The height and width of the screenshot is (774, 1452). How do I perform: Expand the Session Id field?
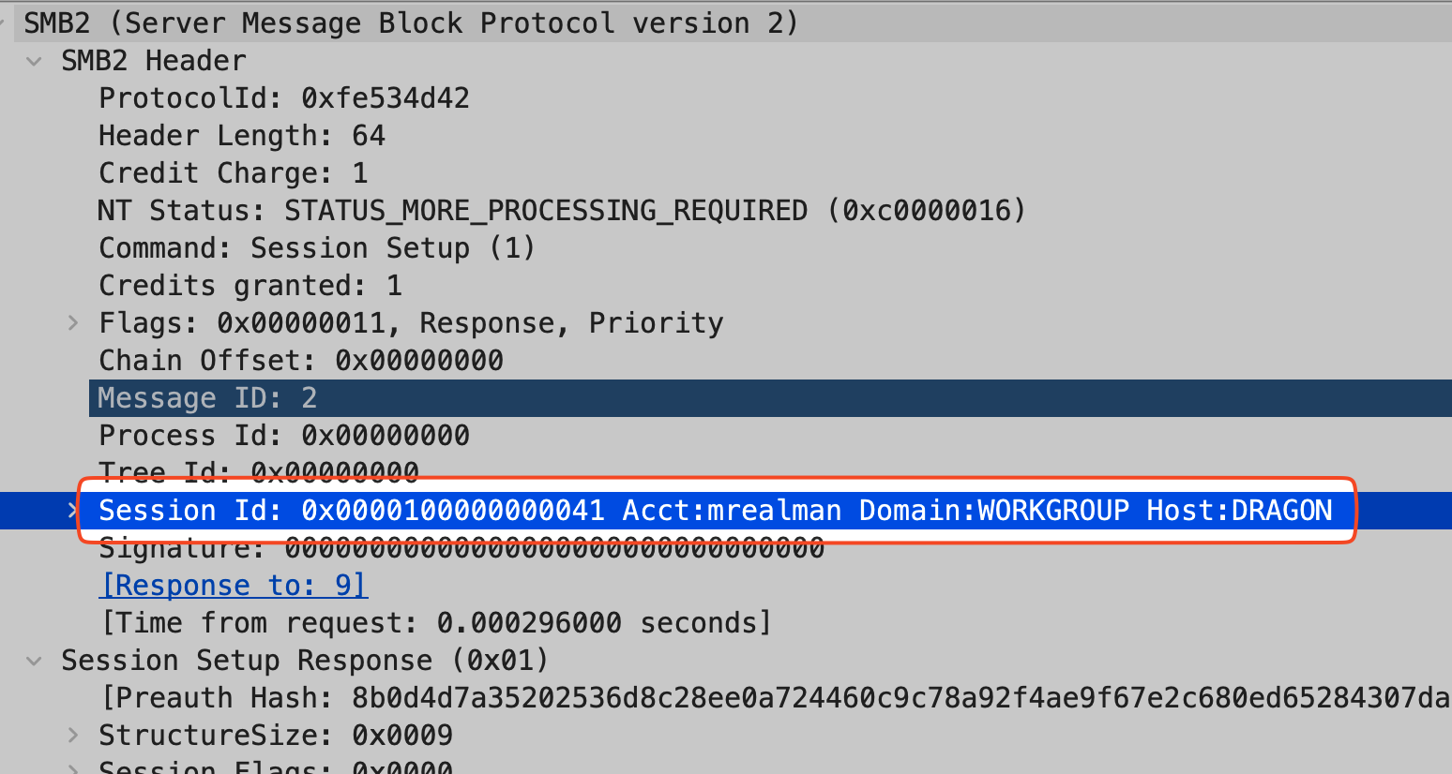[x=72, y=511]
